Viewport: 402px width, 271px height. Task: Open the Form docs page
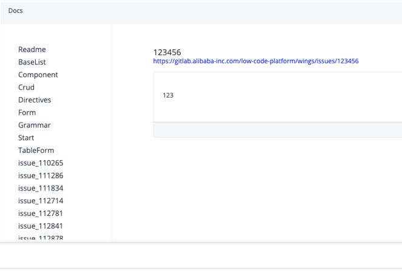(x=27, y=113)
